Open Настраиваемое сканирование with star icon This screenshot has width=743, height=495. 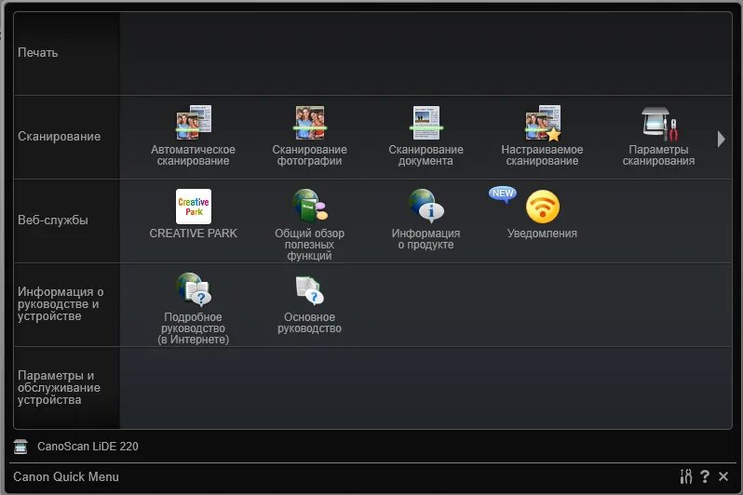[542, 135]
